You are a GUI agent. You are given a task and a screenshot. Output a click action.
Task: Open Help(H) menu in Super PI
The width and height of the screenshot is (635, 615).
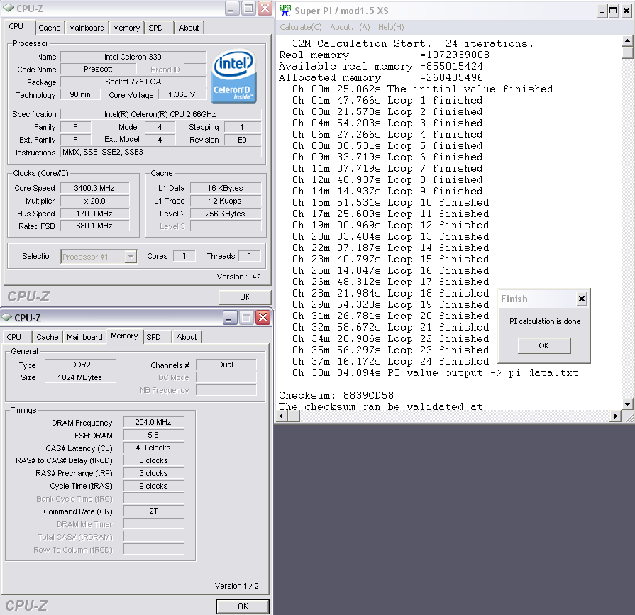391,27
